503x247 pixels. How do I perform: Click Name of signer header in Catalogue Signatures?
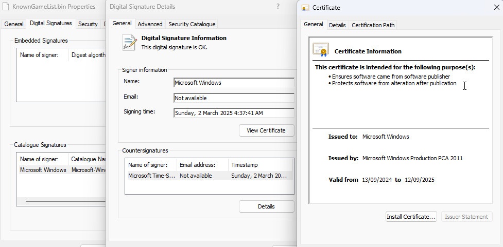[43, 159]
